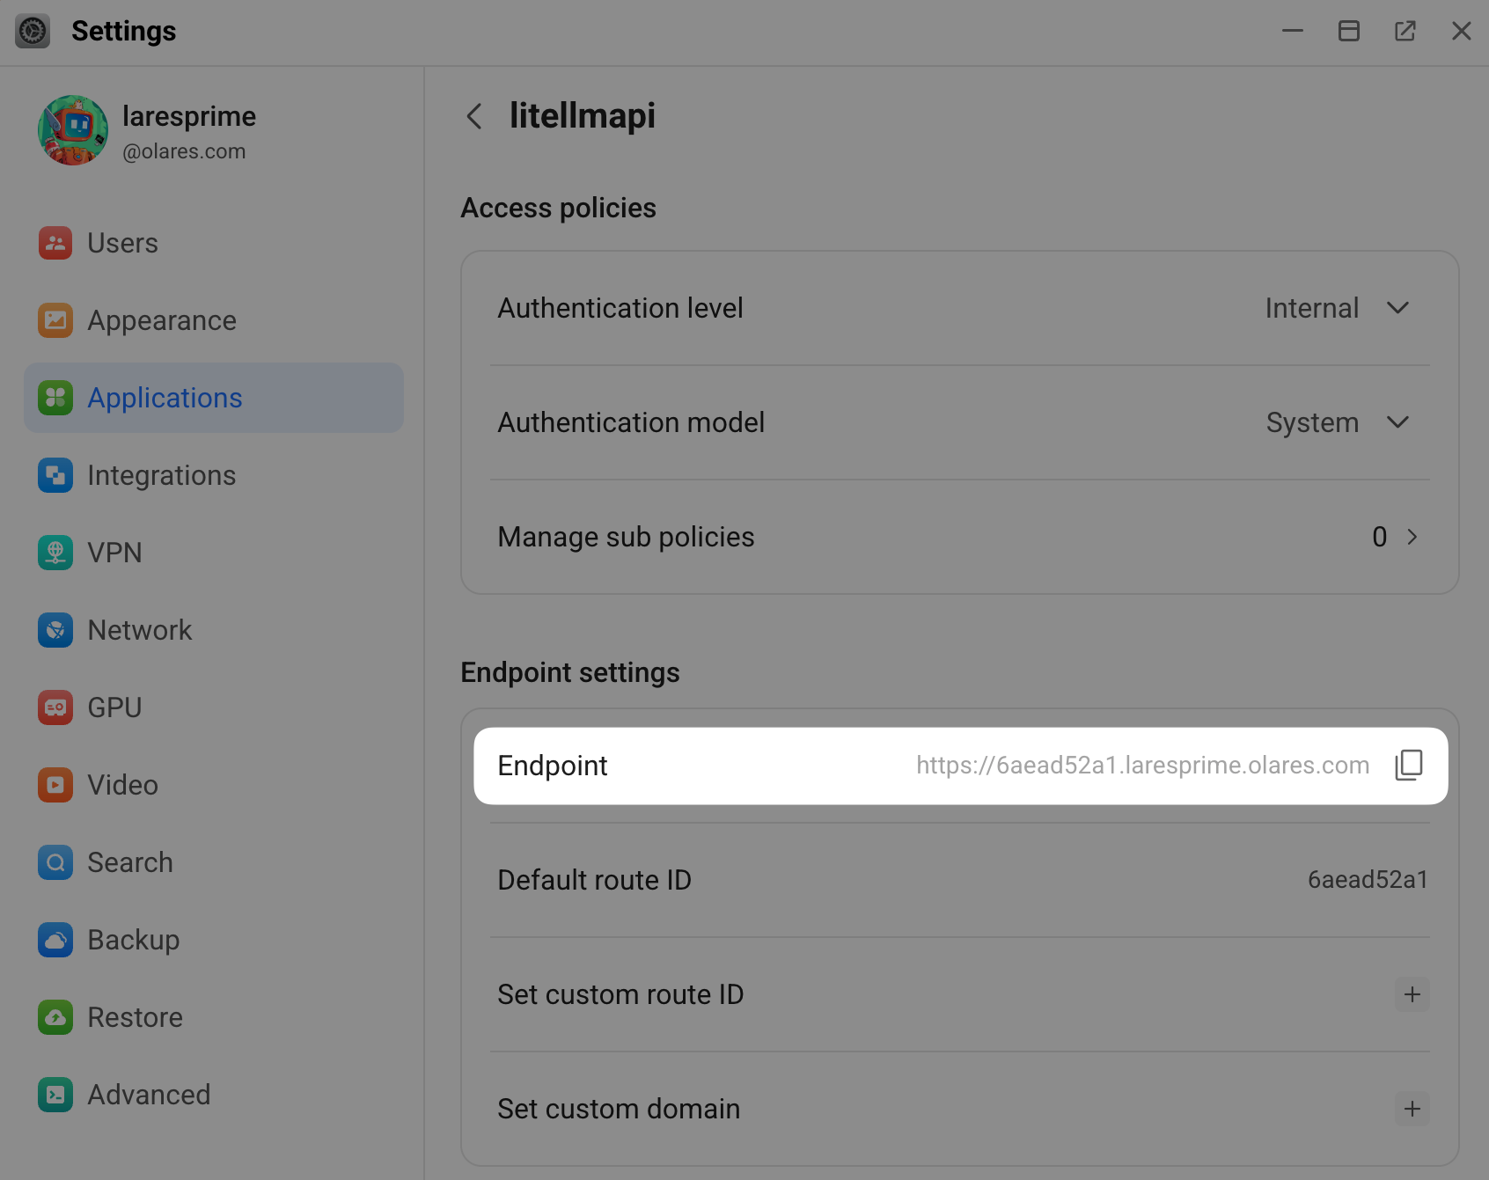Expand Manage sub policies chevron

pos(1412,537)
